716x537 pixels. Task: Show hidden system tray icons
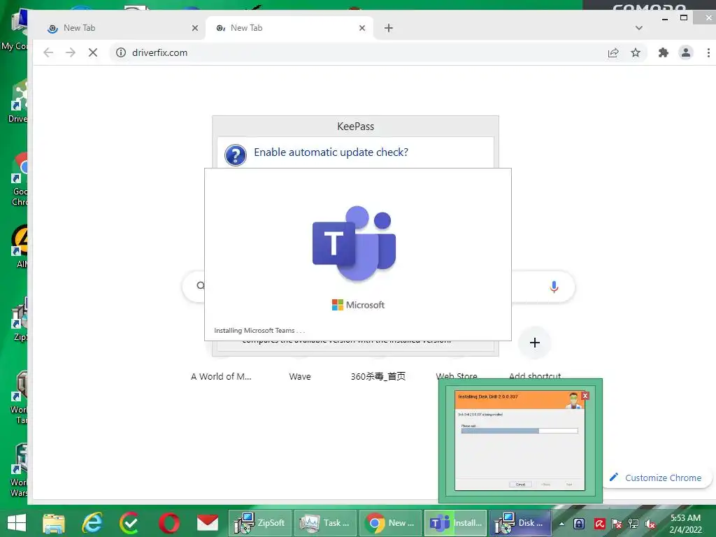click(561, 524)
